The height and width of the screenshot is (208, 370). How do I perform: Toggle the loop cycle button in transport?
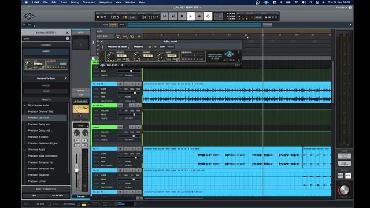click(x=208, y=16)
